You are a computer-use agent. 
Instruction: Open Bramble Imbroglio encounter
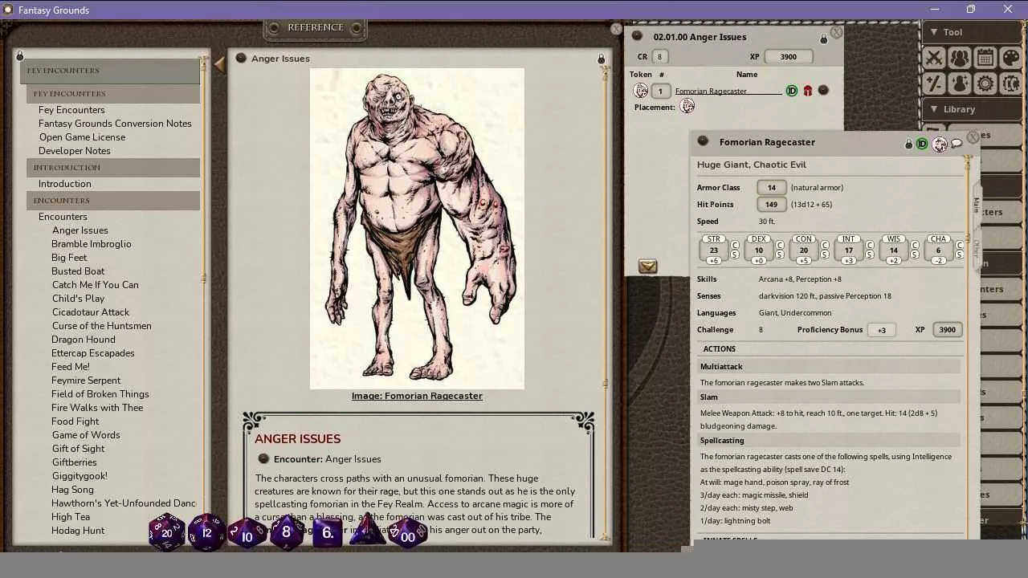pyautogui.click(x=92, y=244)
